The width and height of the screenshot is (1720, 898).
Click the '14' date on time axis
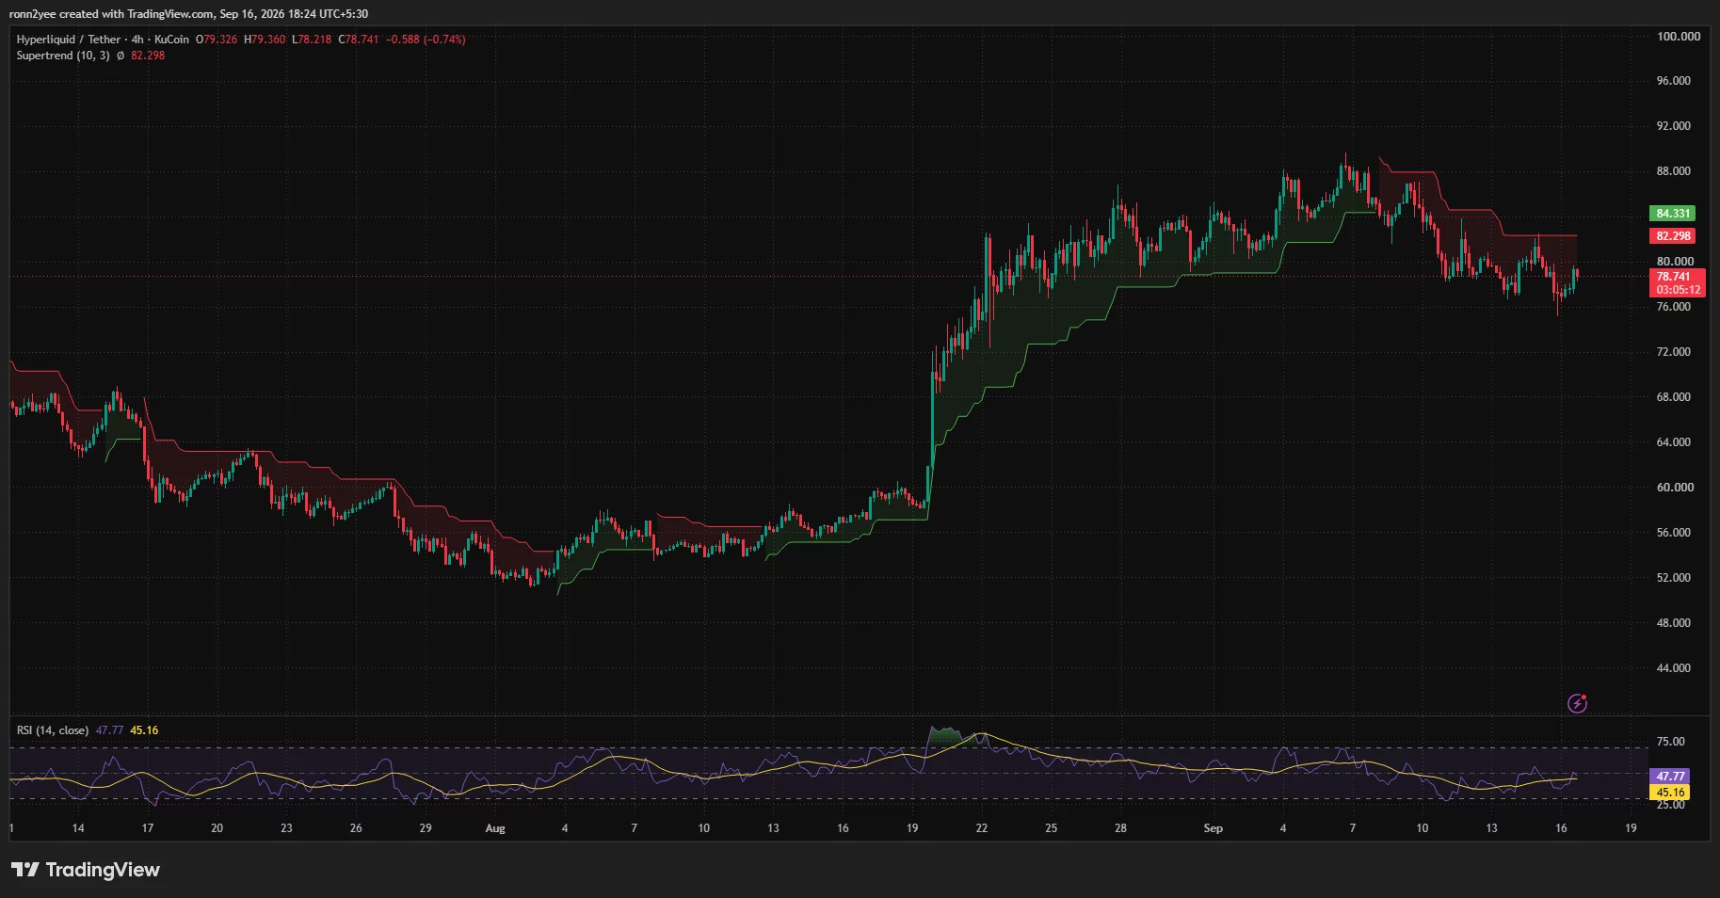click(x=78, y=828)
